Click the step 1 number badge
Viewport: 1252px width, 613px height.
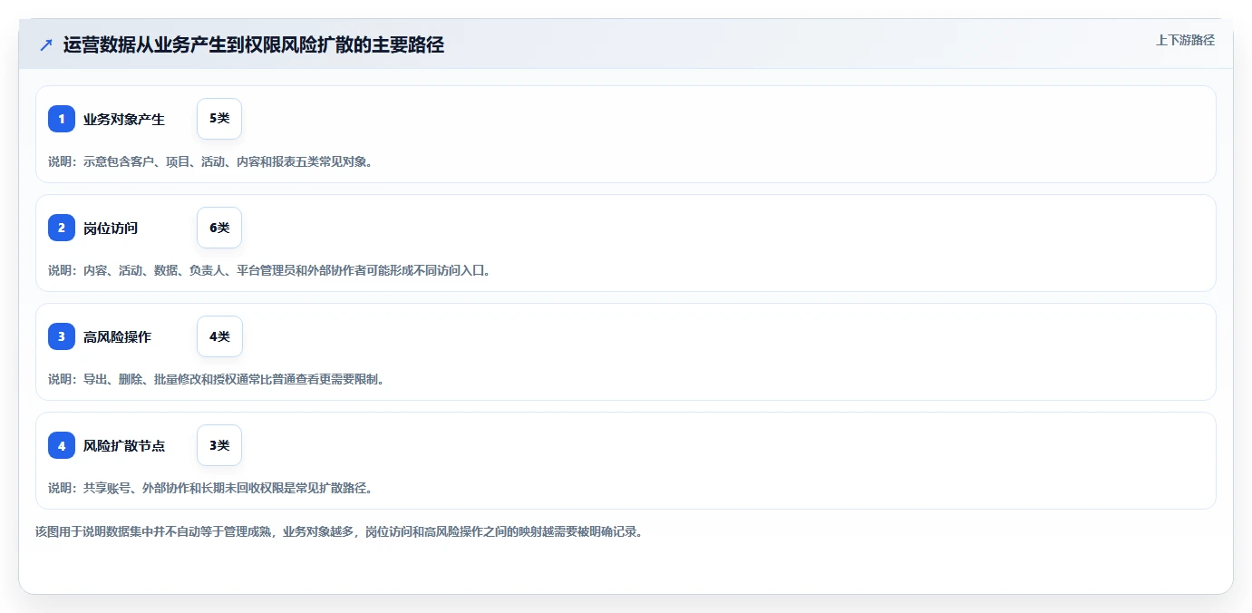pyautogui.click(x=62, y=119)
